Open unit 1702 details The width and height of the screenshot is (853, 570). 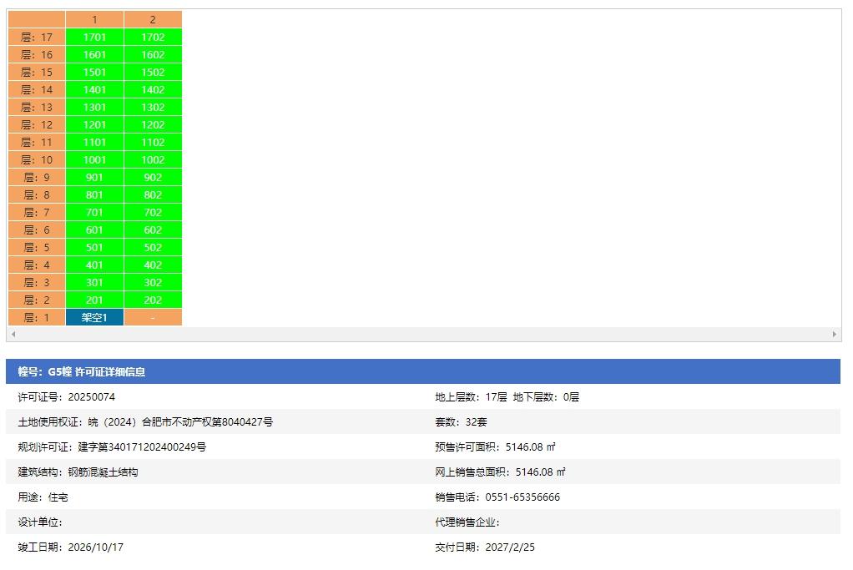point(153,37)
